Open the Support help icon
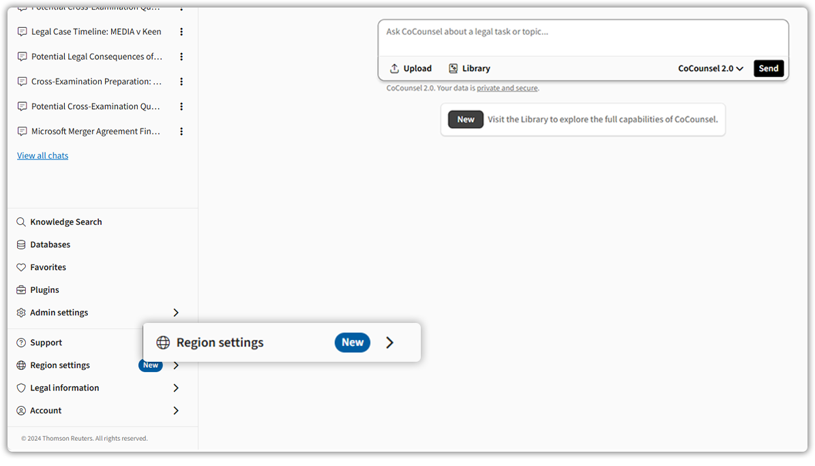Viewport: 815px width, 466px height. (x=20, y=342)
